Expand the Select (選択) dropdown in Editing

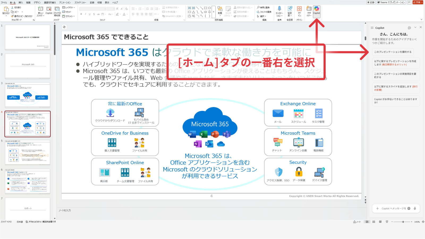coord(261,16)
